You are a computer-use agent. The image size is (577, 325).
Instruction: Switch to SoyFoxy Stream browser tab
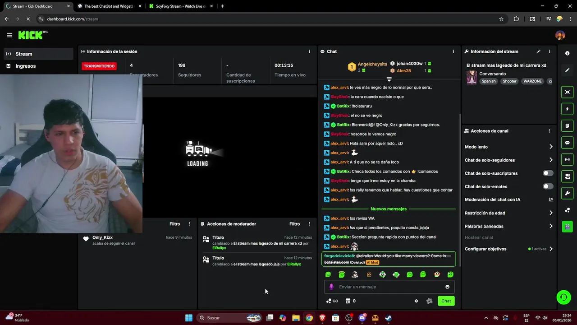click(181, 6)
